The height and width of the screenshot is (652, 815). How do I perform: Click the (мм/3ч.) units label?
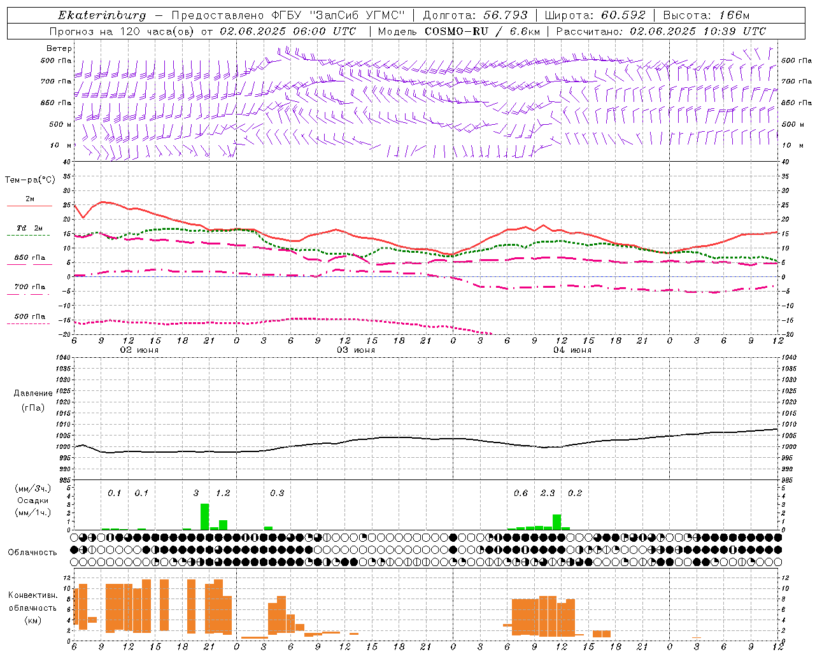[33, 488]
